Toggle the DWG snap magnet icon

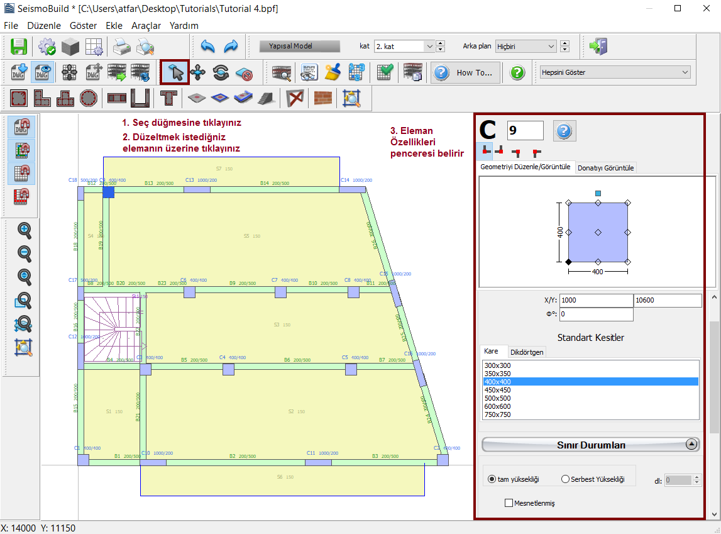[x=21, y=128]
